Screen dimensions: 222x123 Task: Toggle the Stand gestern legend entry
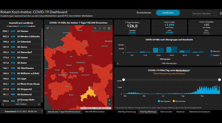click(x=164, y=101)
